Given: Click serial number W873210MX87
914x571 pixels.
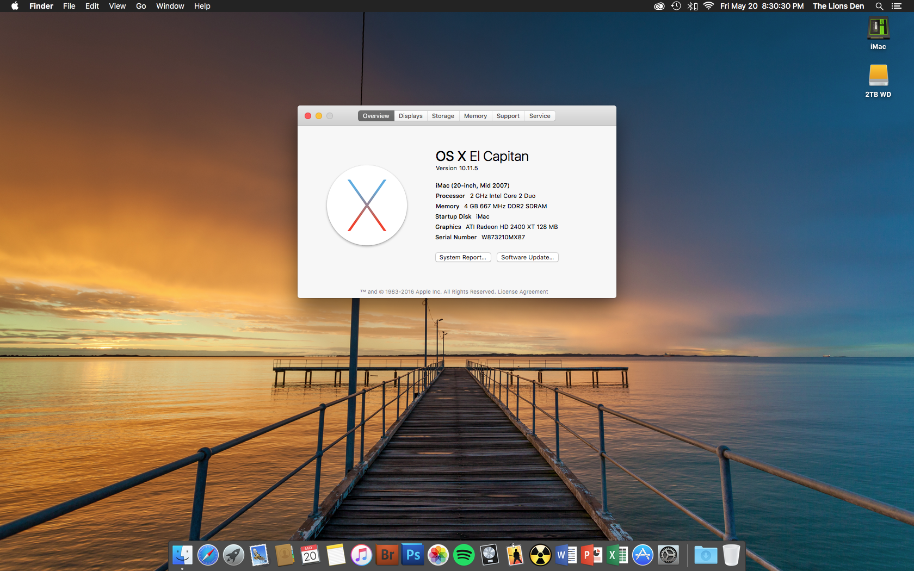Looking at the screenshot, I should (x=503, y=237).
